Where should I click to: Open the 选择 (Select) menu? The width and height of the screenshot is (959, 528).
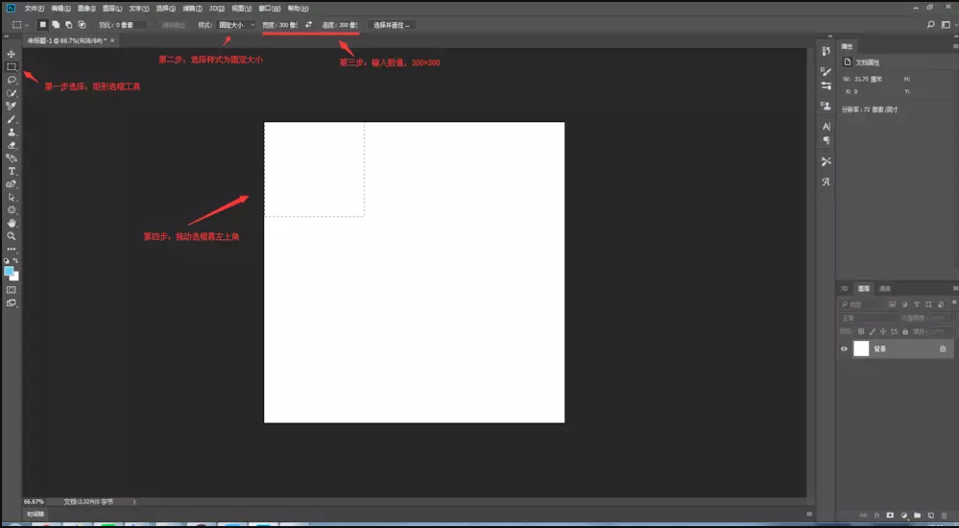tap(166, 9)
